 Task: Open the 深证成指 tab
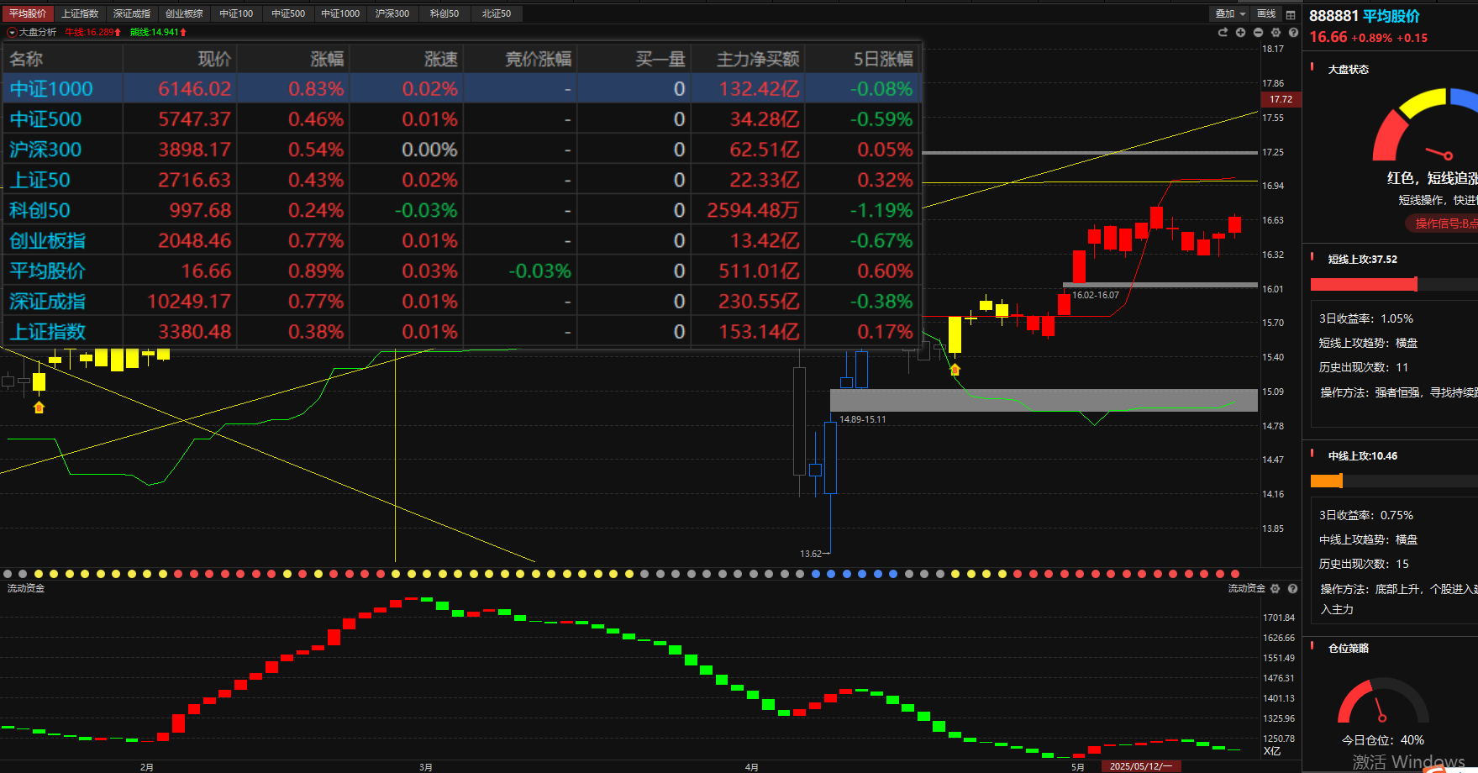pyautogui.click(x=132, y=13)
